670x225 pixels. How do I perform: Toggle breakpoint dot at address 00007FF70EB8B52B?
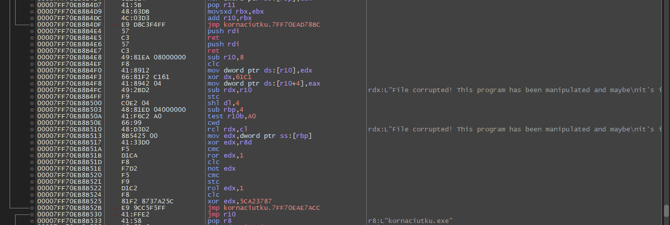[32, 207]
